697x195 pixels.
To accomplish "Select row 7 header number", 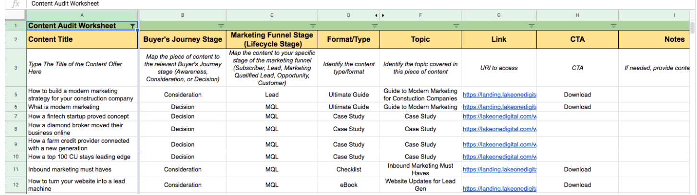I will pos(16,117).
